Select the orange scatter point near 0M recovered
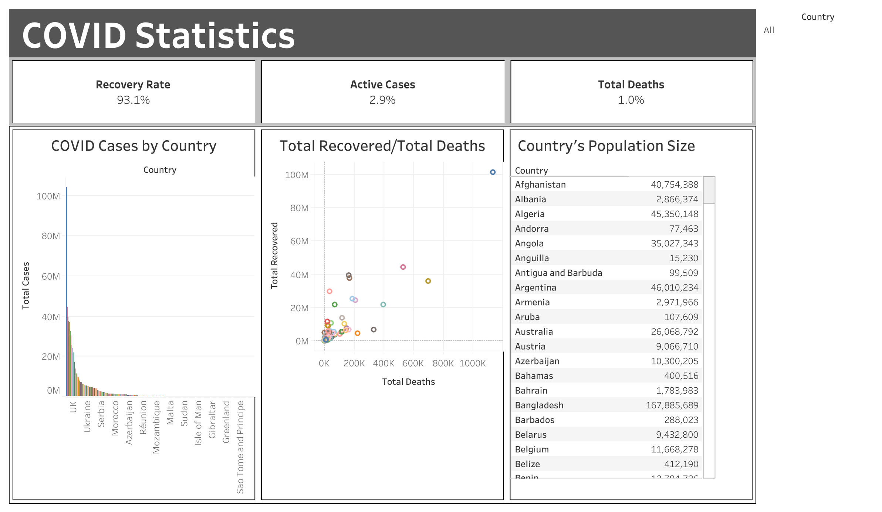This screenshot has height=512, width=882. (x=357, y=333)
